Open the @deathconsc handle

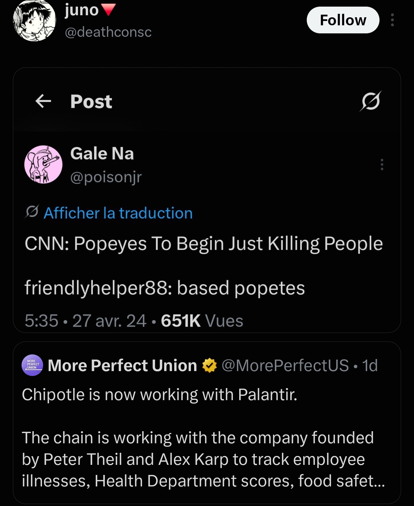point(108,32)
